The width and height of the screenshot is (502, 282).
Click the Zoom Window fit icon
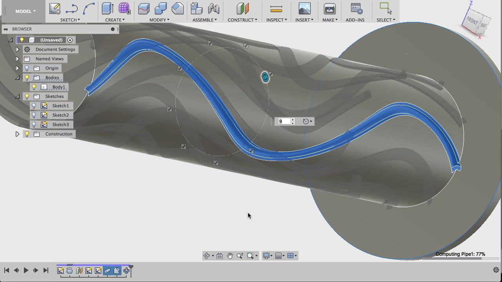tap(250, 256)
